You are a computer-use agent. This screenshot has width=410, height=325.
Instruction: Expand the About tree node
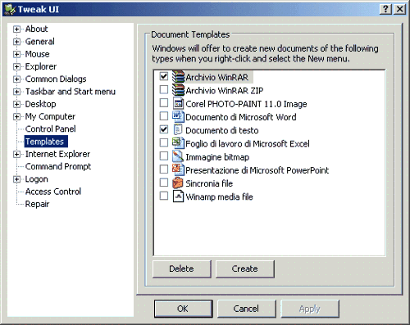point(16,29)
